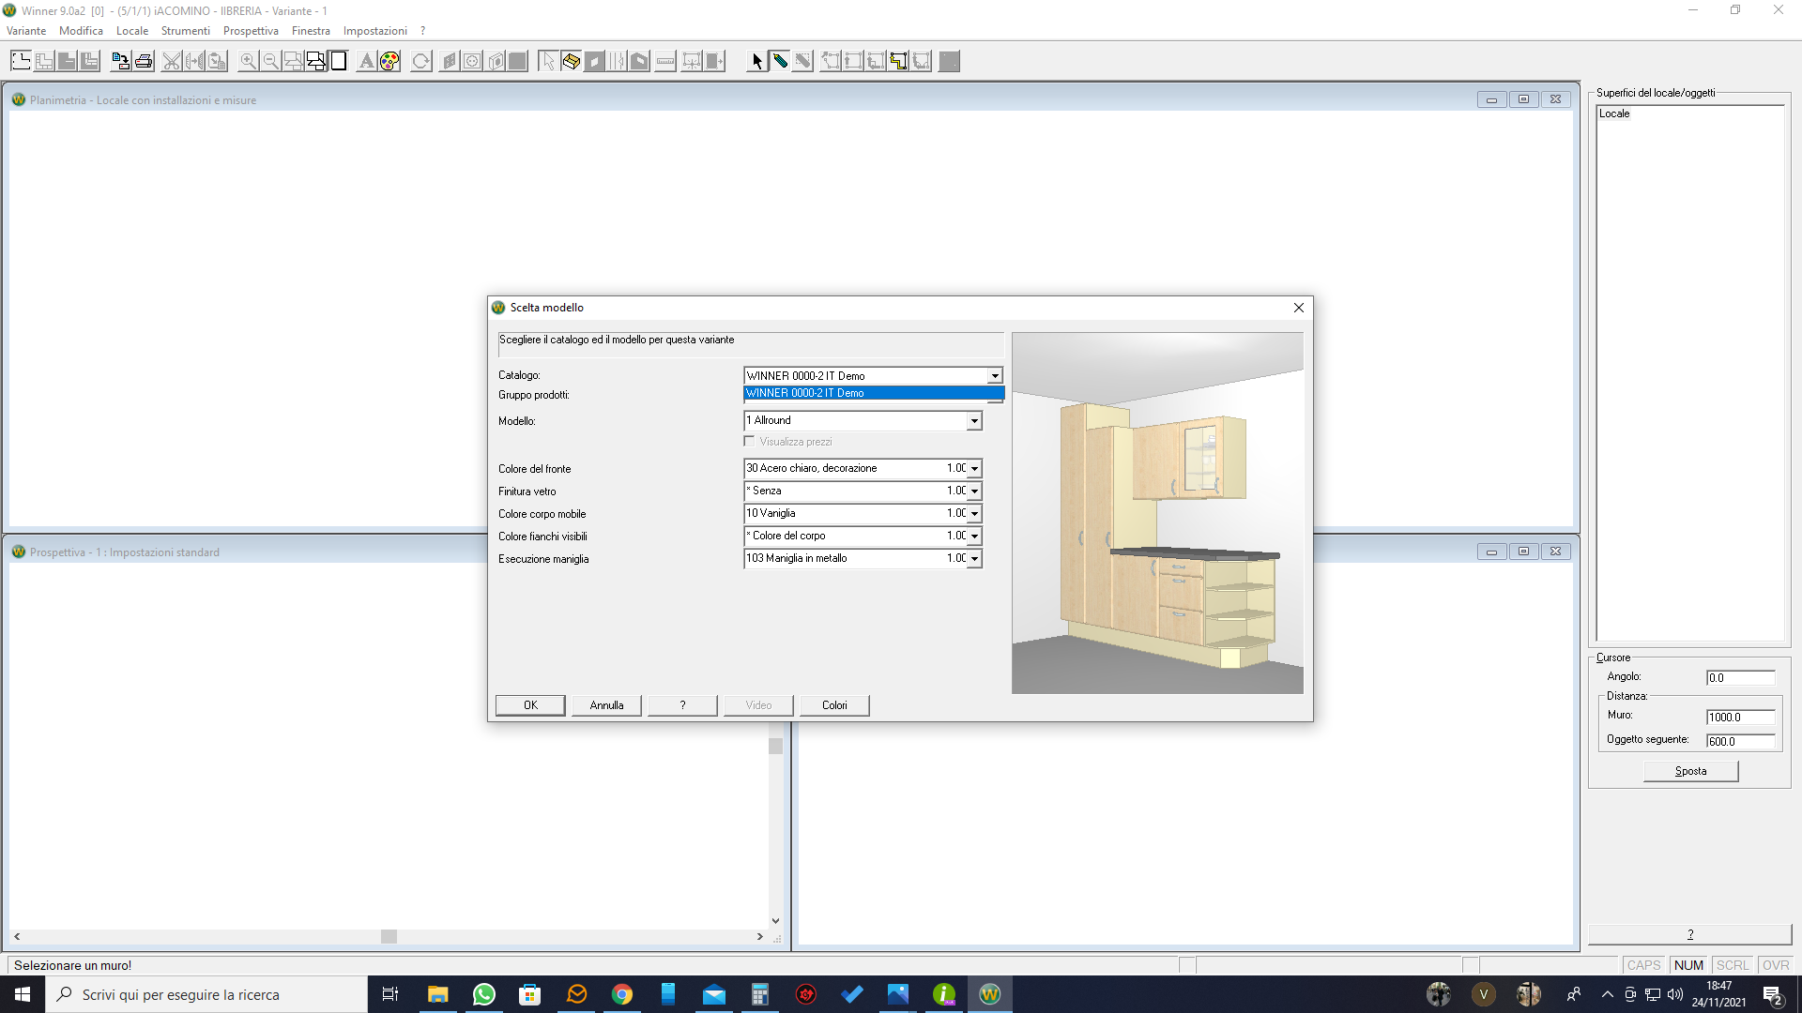The height and width of the screenshot is (1013, 1802).
Task: Click the refresh rotate icon
Action: click(x=421, y=62)
